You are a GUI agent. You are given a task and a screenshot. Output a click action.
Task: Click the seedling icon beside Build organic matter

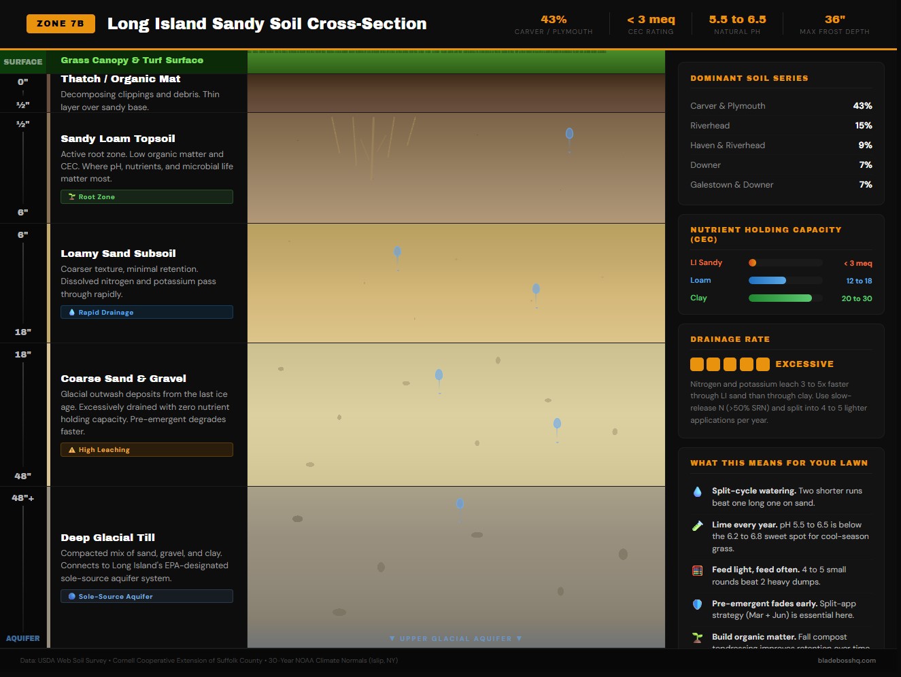(x=697, y=638)
